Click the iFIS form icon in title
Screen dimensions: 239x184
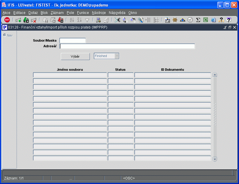[4, 27]
